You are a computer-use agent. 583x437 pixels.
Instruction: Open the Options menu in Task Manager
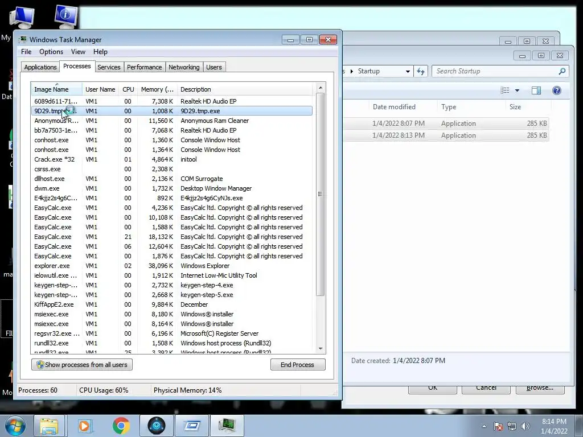coord(51,52)
